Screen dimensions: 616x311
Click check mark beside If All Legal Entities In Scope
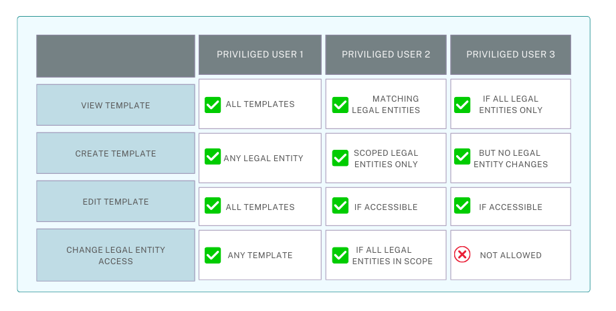coord(340,255)
